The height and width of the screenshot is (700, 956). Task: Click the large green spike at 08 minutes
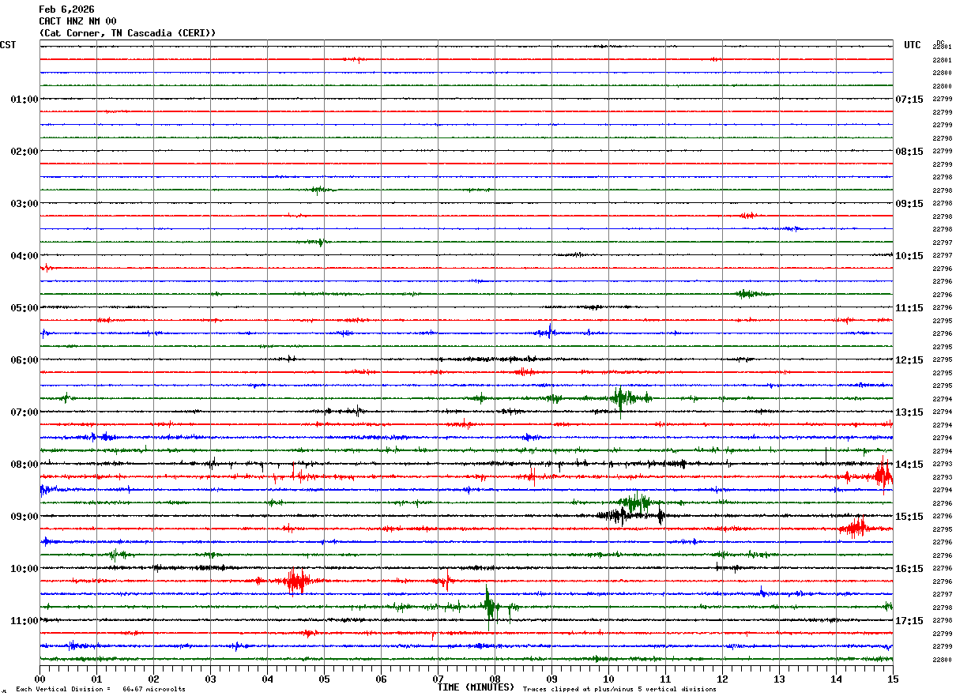coord(489,607)
